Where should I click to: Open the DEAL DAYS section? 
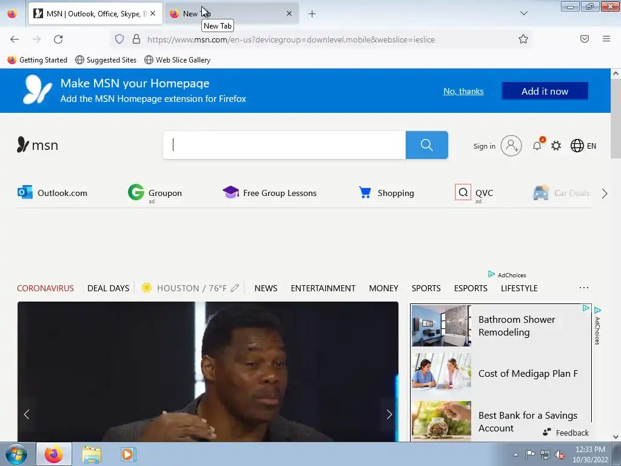(x=108, y=288)
